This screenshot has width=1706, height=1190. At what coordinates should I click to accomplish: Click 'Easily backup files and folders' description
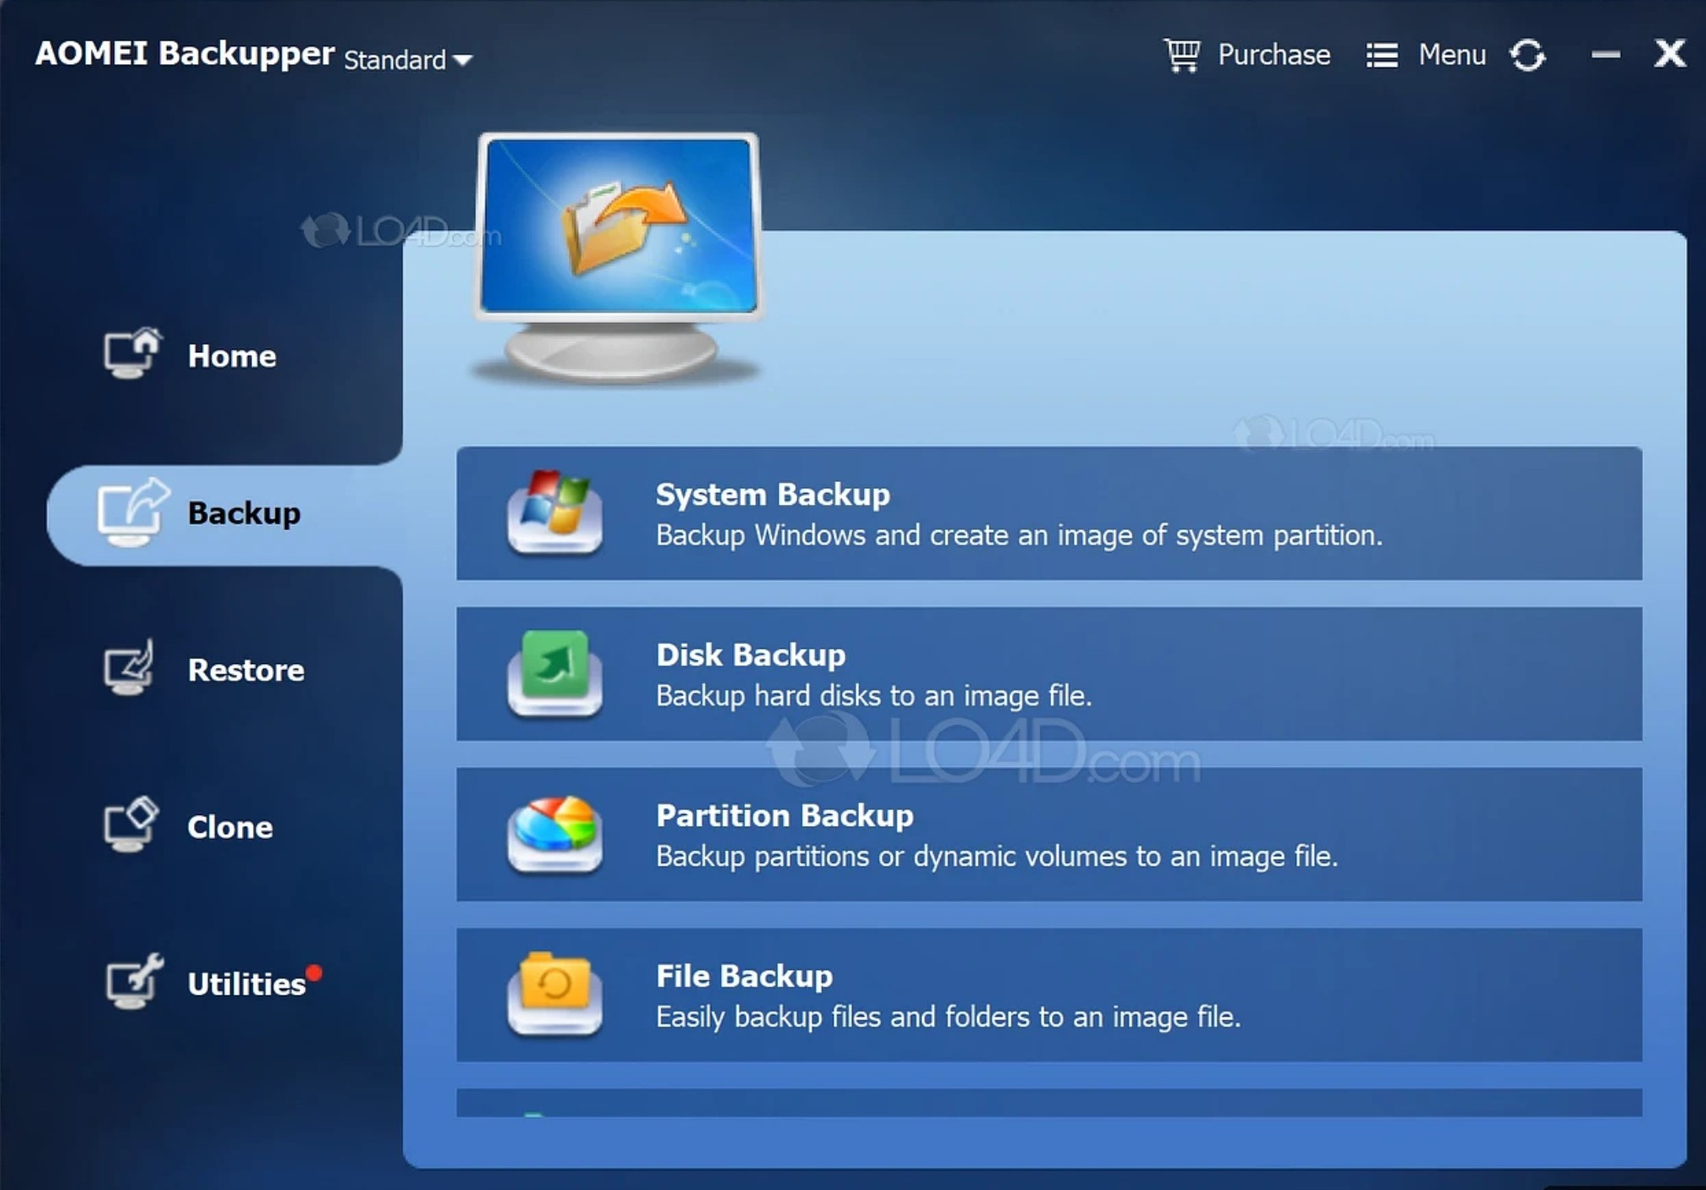pos(948,1017)
